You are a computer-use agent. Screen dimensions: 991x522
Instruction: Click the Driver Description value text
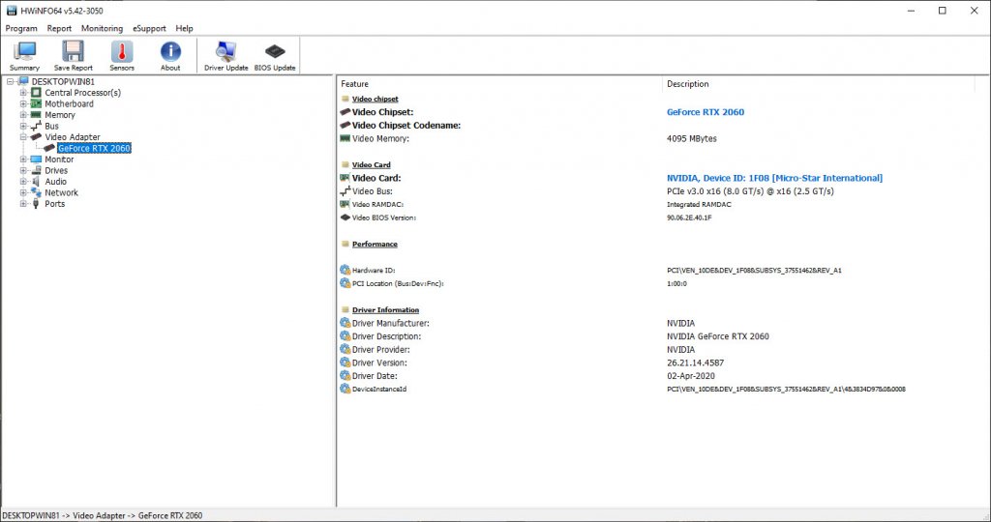coord(718,336)
